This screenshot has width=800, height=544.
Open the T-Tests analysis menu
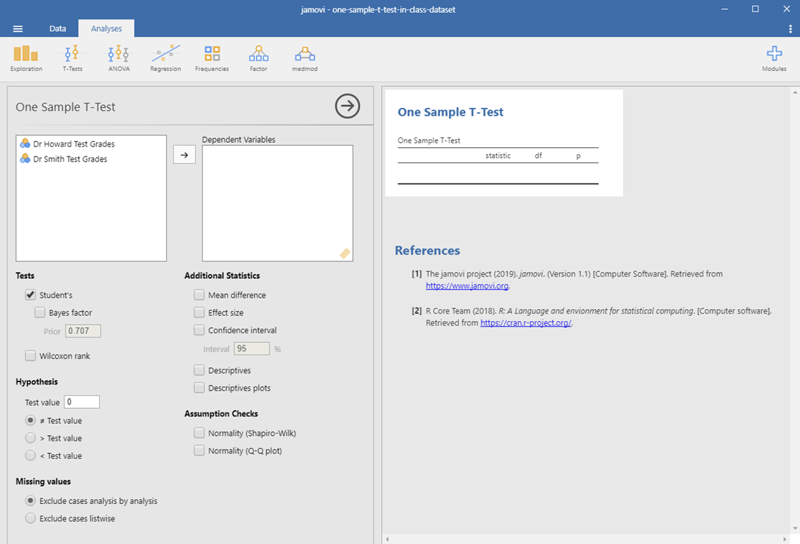click(73, 58)
